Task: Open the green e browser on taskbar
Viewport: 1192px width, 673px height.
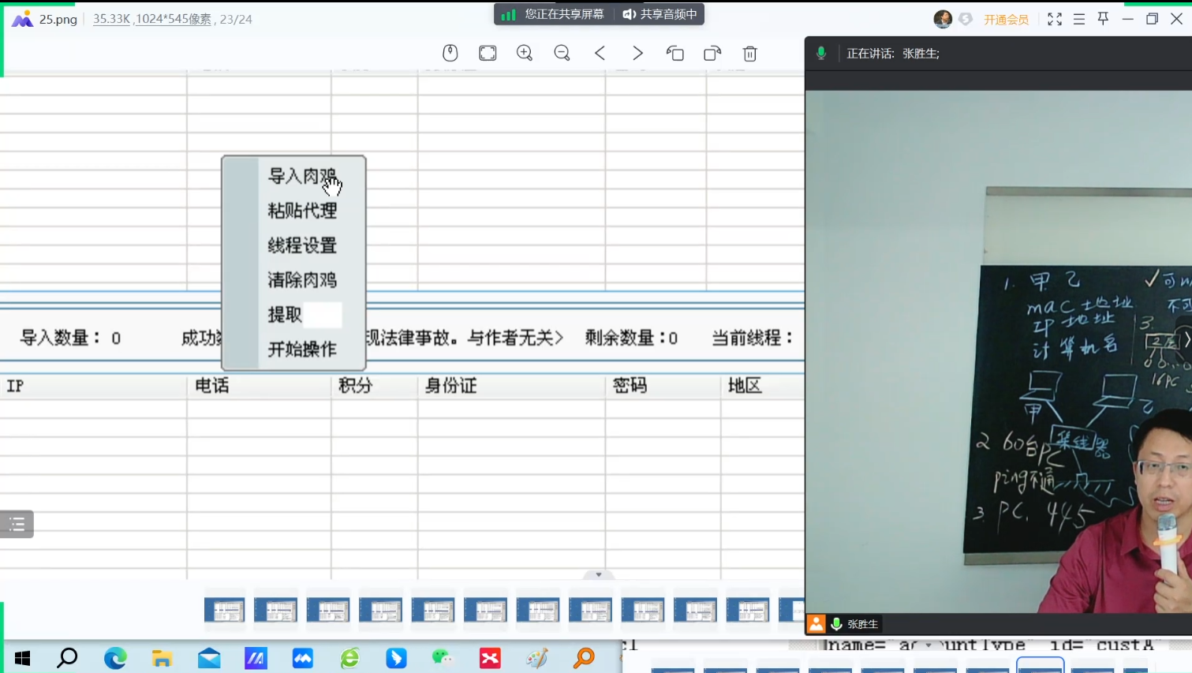Action: click(x=349, y=657)
